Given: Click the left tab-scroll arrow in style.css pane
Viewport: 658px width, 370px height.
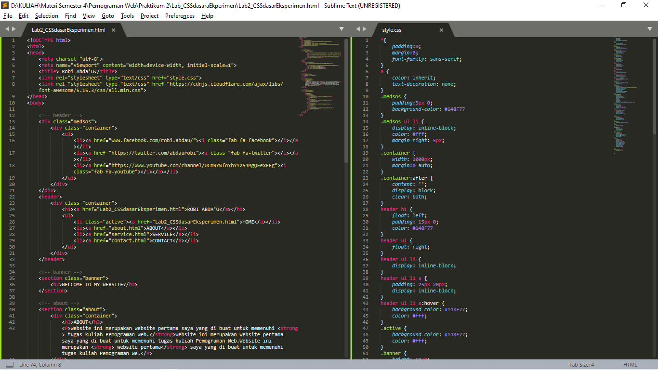Looking at the screenshot, I should tap(358, 29).
